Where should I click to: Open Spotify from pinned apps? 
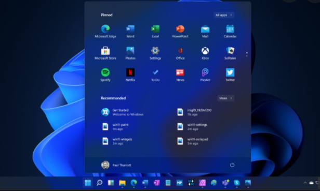coord(105,75)
